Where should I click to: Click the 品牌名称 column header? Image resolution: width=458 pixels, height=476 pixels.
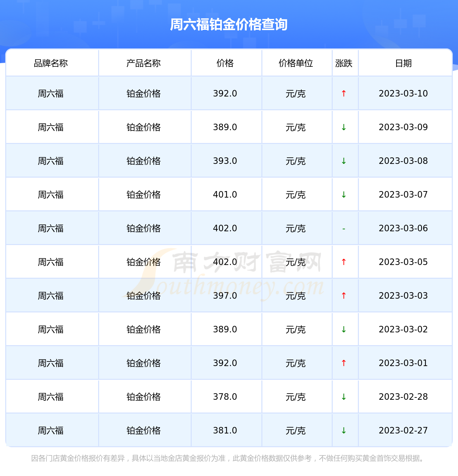tap(51, 63)
